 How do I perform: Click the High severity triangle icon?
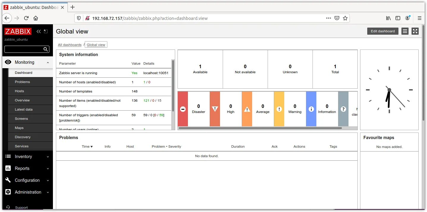215,109
